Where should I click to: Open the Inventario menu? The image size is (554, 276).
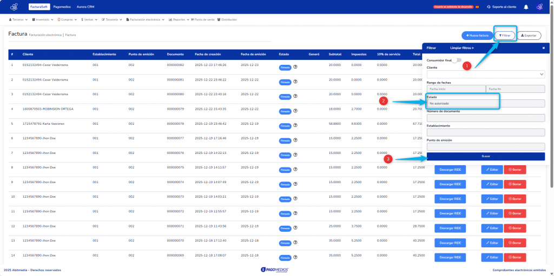point(44,19)
